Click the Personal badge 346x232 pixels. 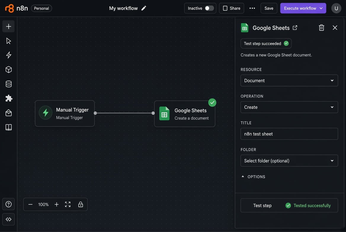pos(41,8)
